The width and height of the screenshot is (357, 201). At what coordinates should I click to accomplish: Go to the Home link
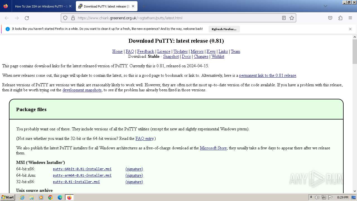pyautogui.click(x=117, y=51)
